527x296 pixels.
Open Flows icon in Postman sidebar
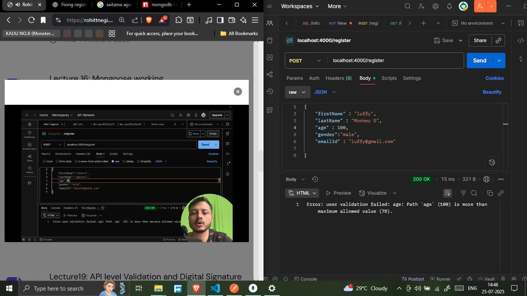(270, 75)
